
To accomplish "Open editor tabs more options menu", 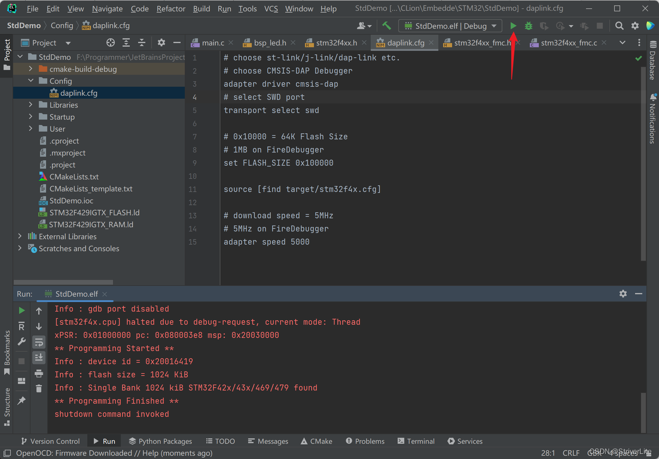I will click(x=639, y=43).
